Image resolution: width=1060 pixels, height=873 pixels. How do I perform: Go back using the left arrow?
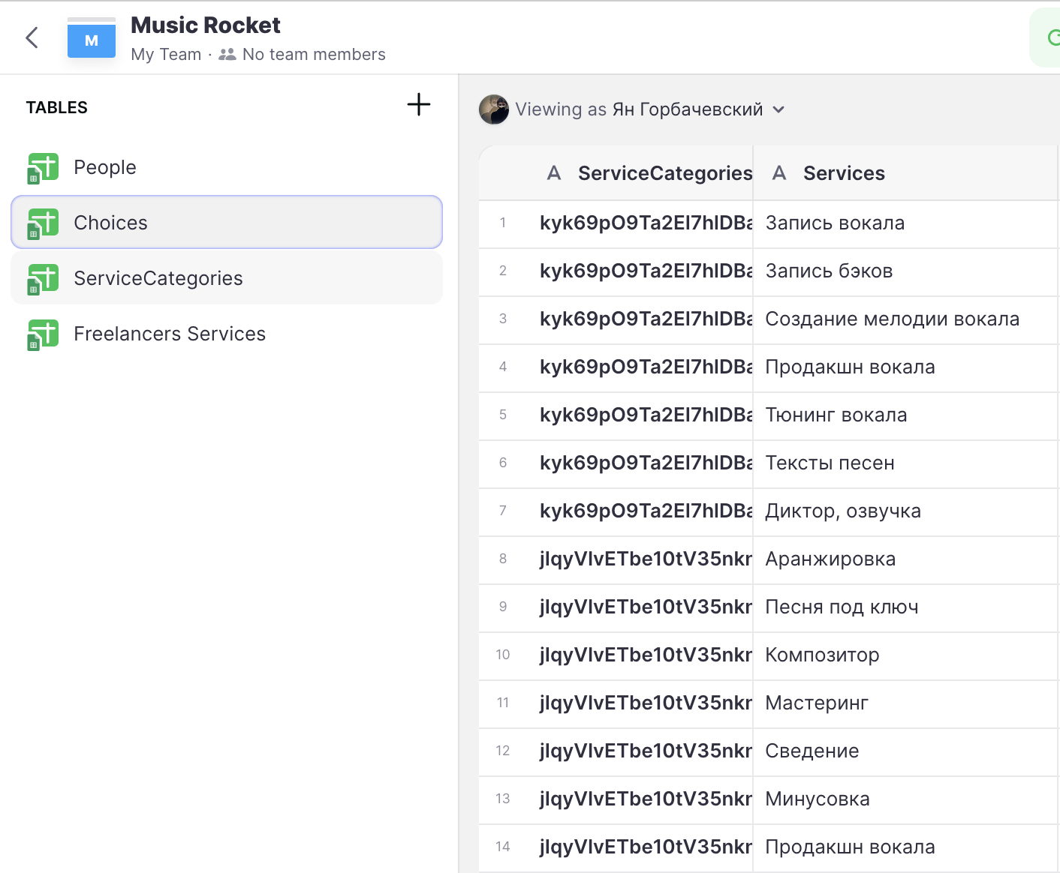point(32,37)
